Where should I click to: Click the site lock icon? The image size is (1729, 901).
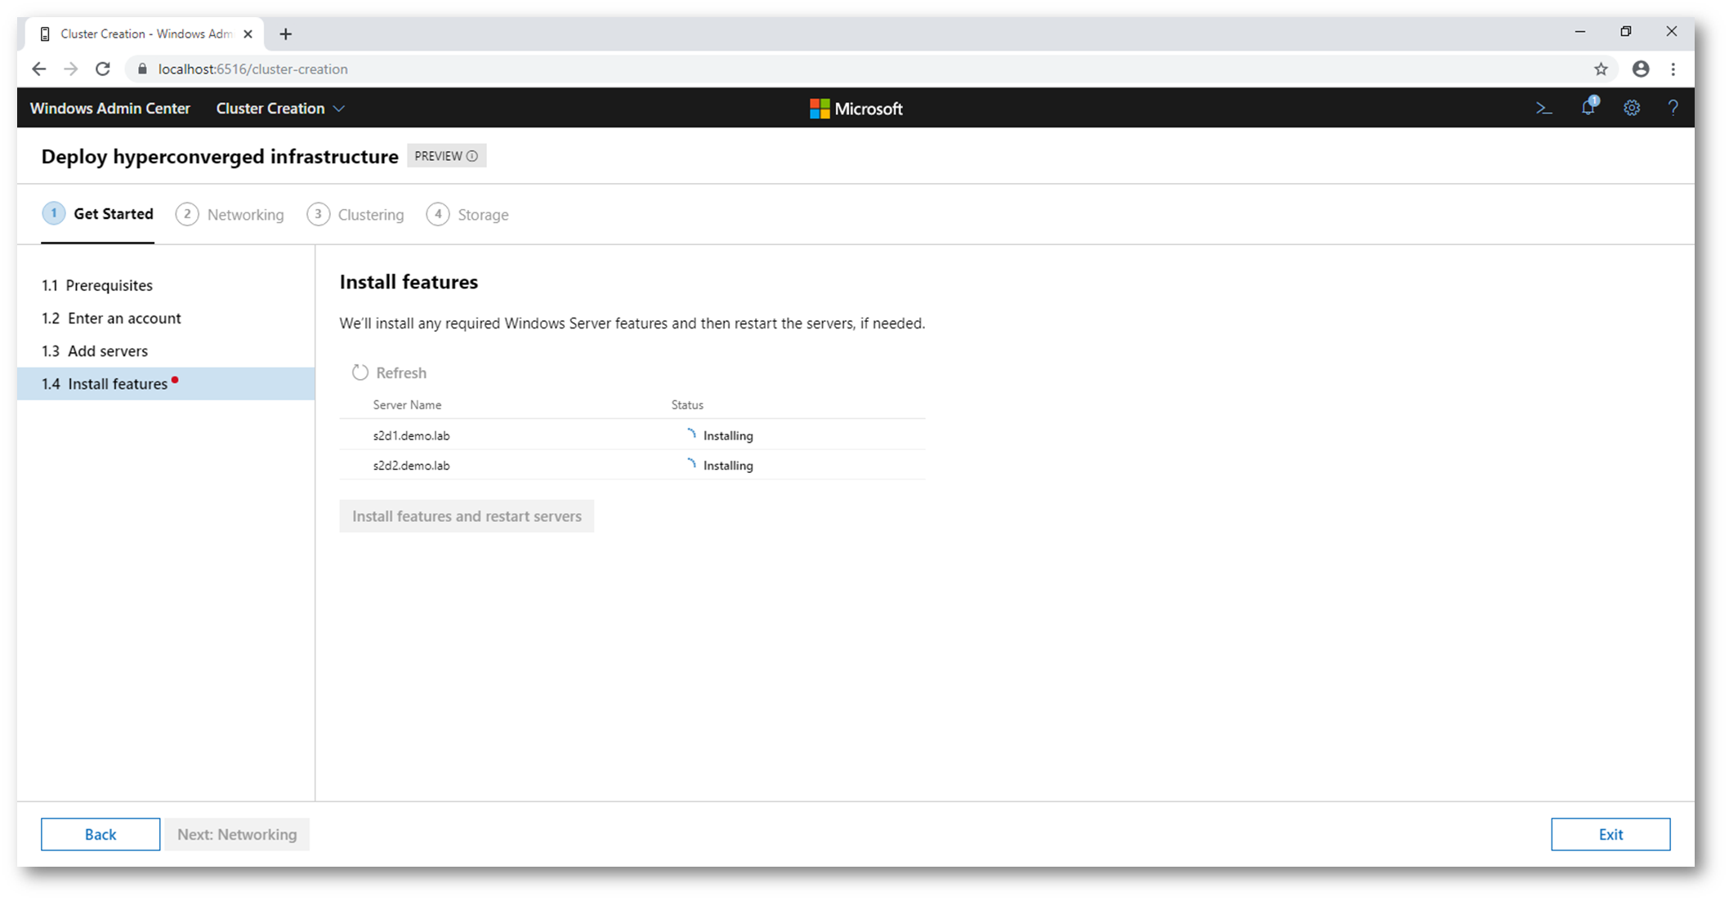142,69
